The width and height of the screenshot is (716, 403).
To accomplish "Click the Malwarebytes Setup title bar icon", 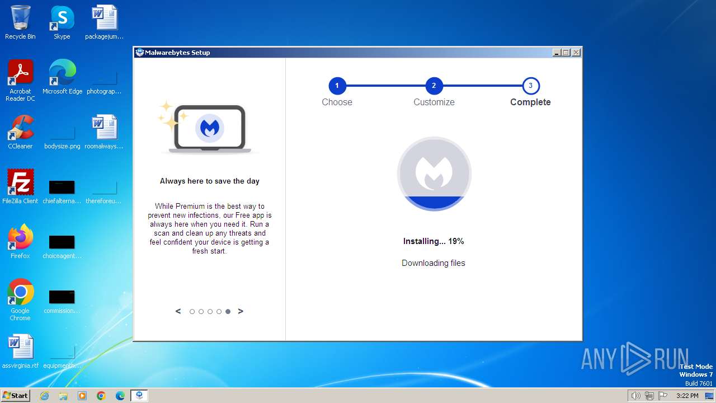I will (x=140, y=53).
